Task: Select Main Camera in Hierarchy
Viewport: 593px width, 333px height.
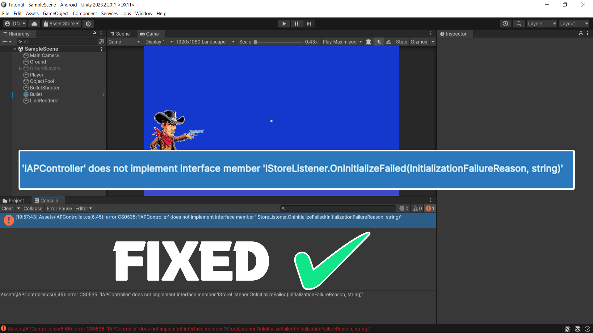Action: tap(44, 55)
